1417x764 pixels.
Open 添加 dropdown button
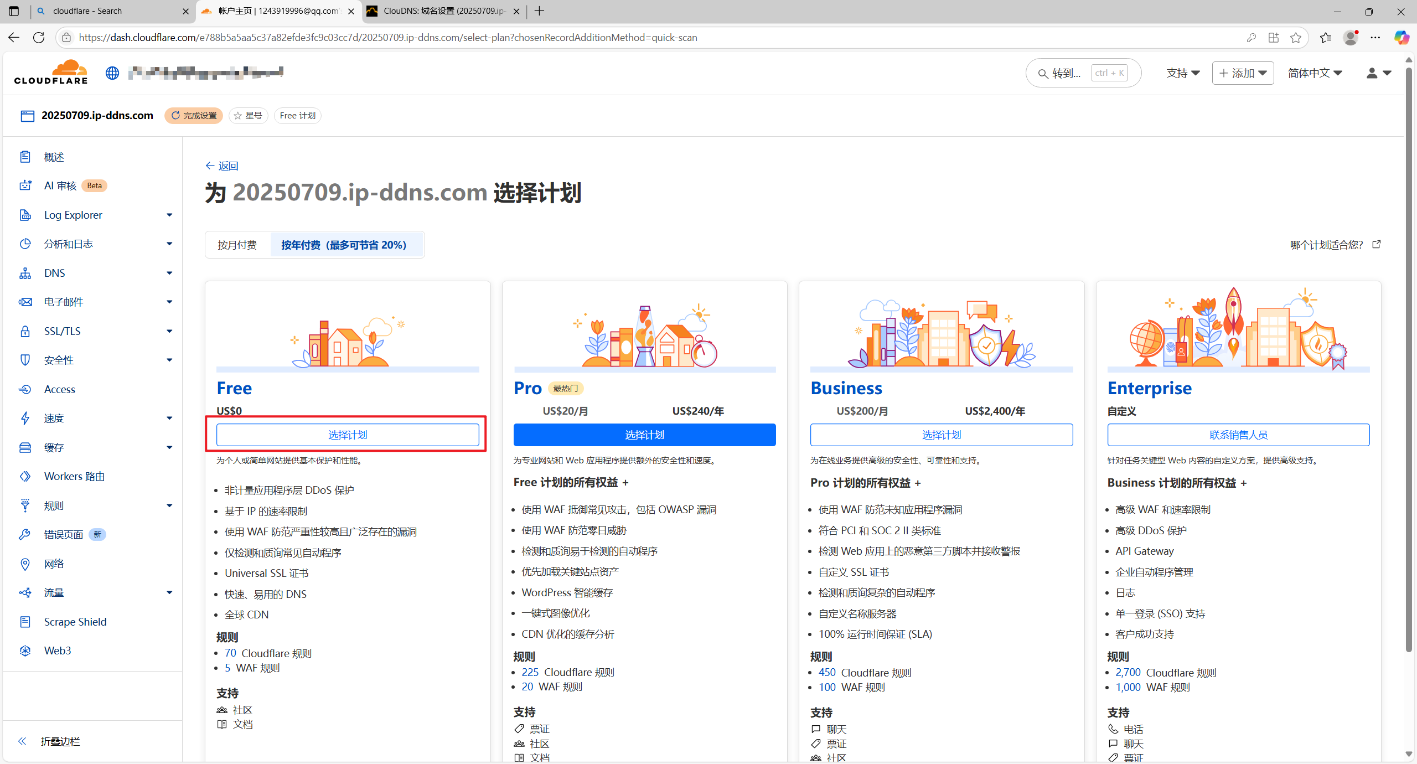click(x=1243, y=73)
